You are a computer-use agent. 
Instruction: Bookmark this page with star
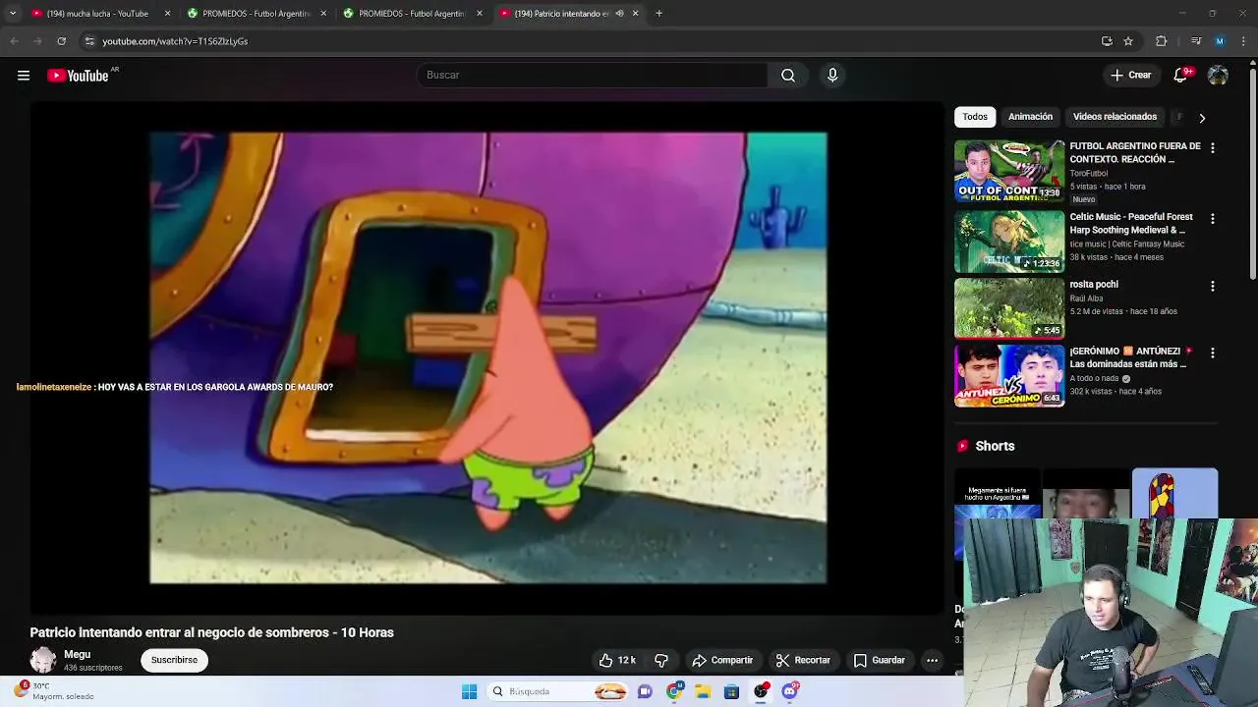pos(1128,41)
